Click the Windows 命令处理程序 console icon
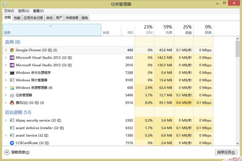 click(12, 72)
